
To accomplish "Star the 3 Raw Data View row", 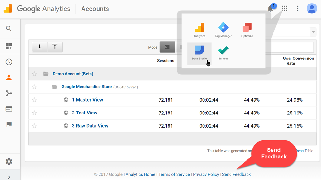I will click(34, 126).
